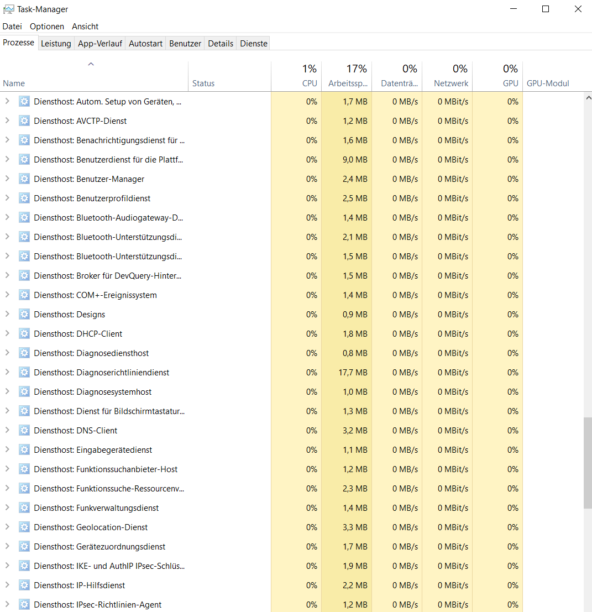Sort by Status column header
Viewport: 592px width, 612px height.
pyautogui.click(x=229, y=76)
